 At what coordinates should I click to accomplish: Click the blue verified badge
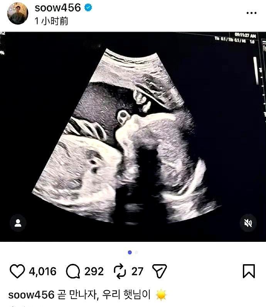tap(88, 8)
